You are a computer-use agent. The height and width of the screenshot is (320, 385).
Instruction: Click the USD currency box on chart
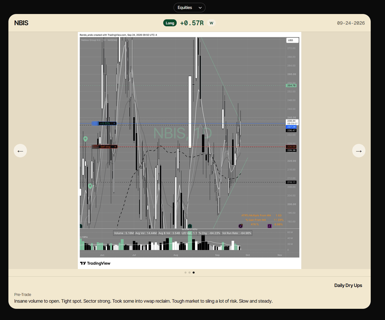pyautogui.click(x=292, y=40)
